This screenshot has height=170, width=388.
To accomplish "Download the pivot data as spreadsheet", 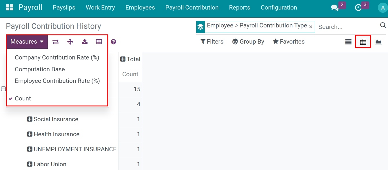I will click(84, 42).
